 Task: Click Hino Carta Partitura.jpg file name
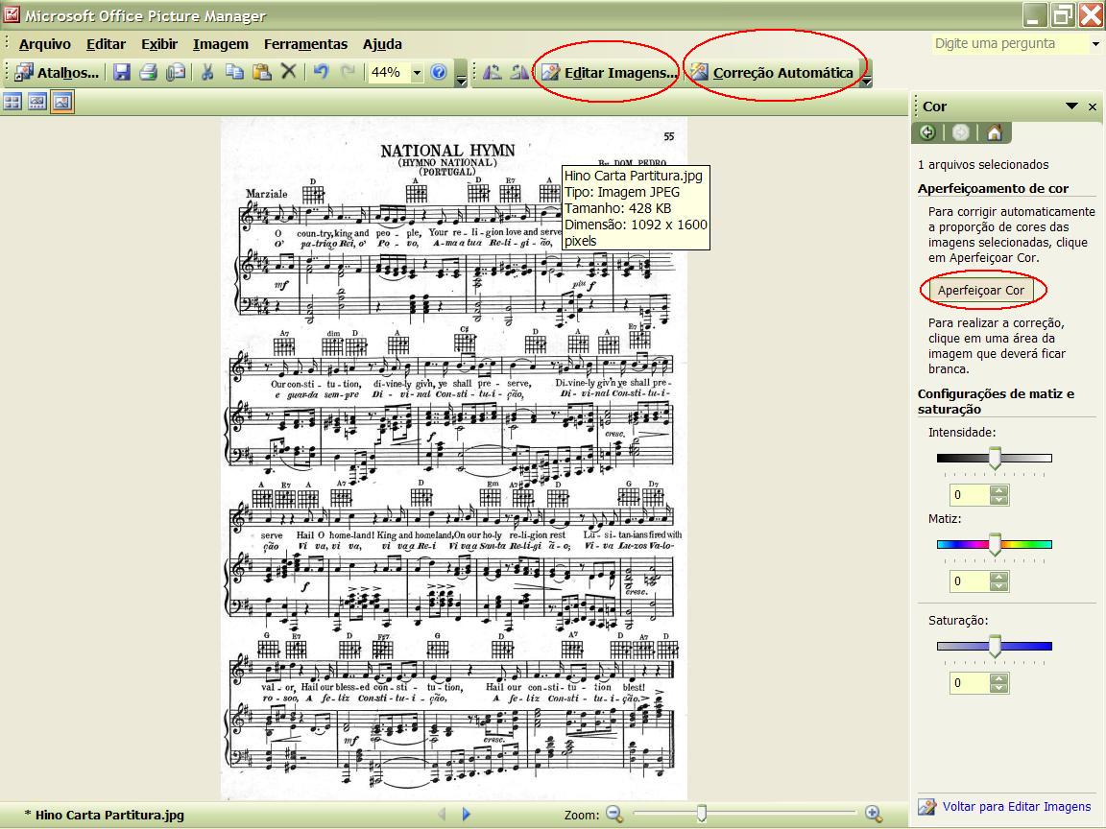[x=109, y=815]
